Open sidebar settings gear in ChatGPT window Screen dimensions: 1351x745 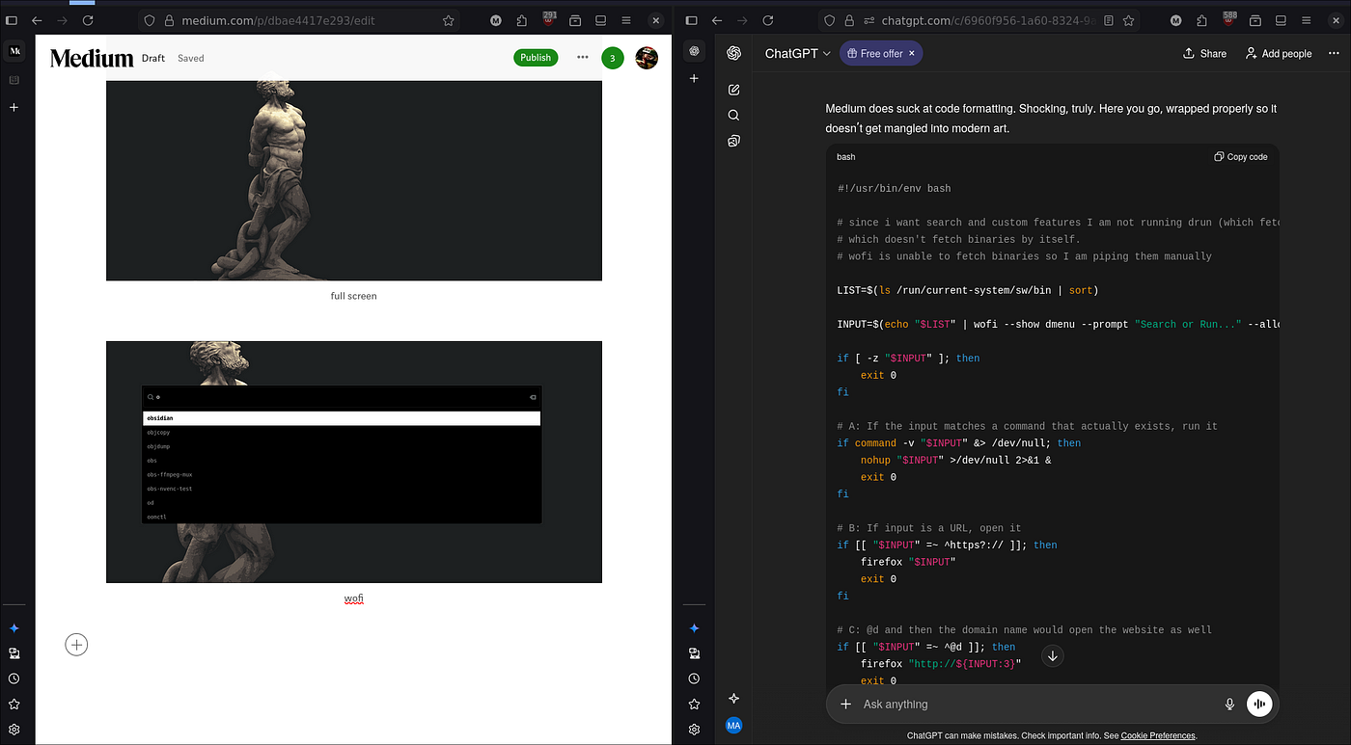click(x=694, y=730)
